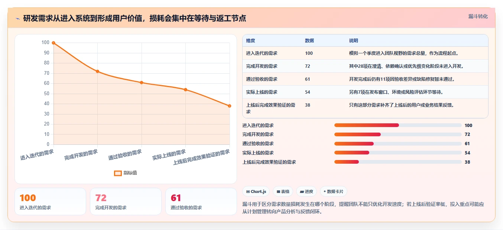Click the progress bar for 完成开发的需求
This screenshot has width=503, height=230.
(398, 134)
